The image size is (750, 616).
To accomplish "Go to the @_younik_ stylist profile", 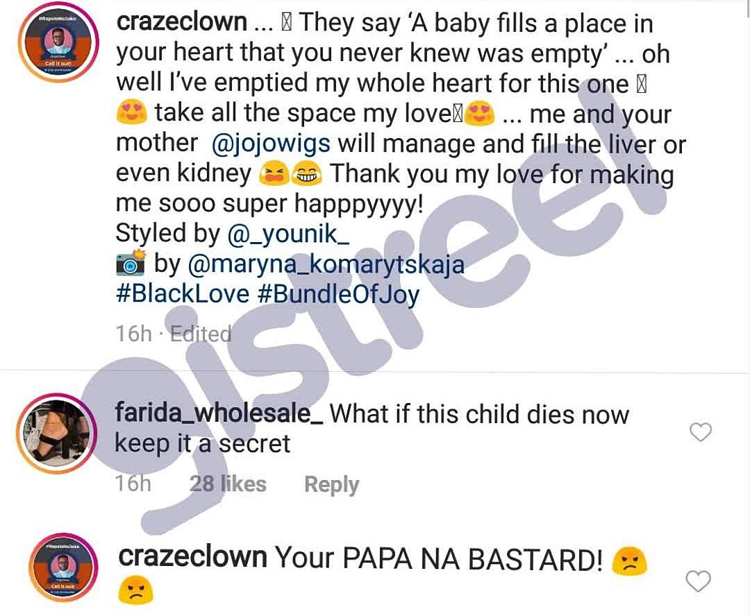I will (288, 234).
